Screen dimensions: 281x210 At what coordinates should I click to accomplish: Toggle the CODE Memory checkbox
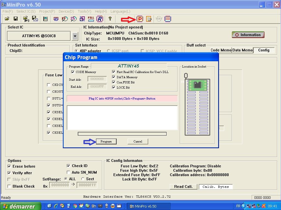(x=73, y=72)
